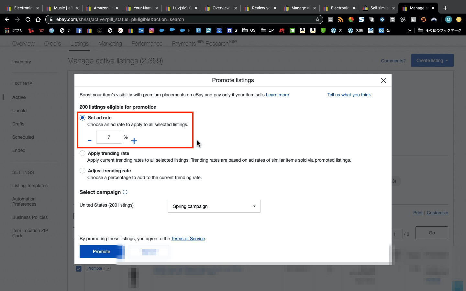
Task: Click the browser back arrow
Action: point(7,19)
